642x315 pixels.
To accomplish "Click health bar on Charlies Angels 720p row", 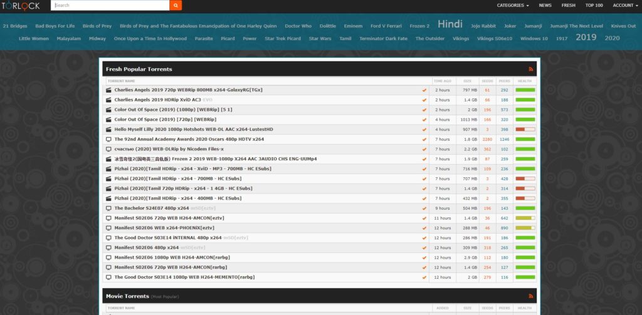I will pyautogui.click(x=525, y=90).
